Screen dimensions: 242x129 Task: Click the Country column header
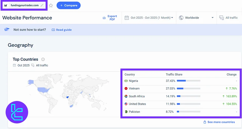click(x=130, y=74)
